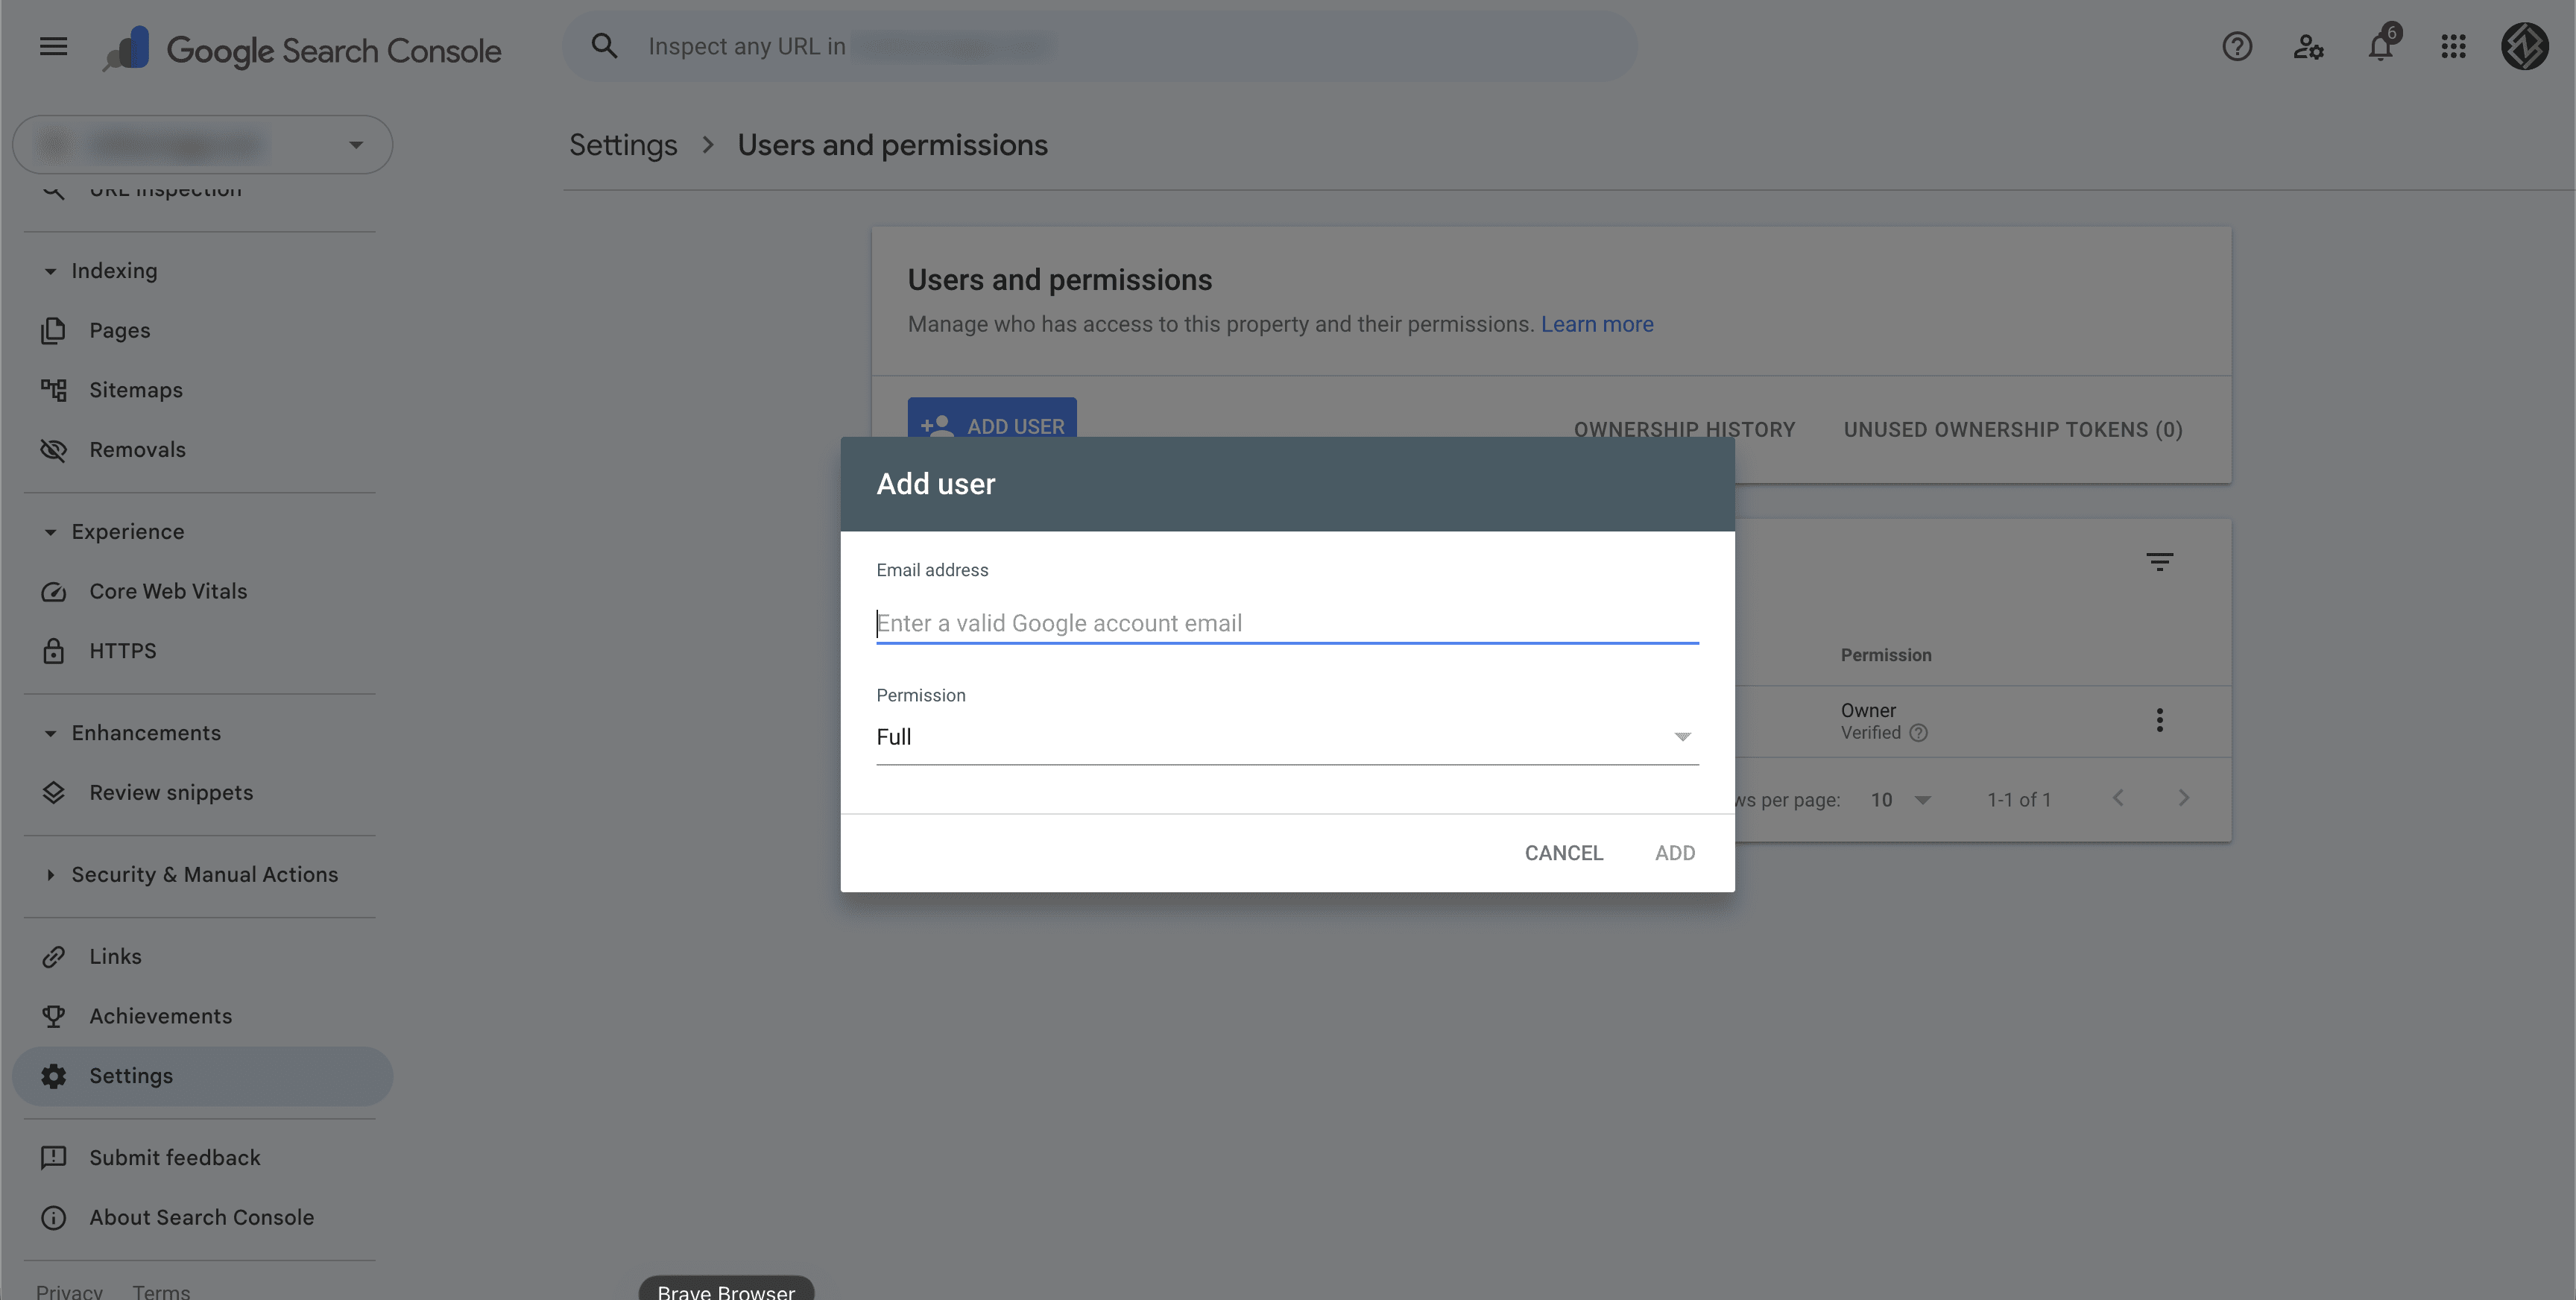Open HTTPS via the lock icon
Image resolution: width=2576 pixels, height=1300 pixels.
[53, 650]
